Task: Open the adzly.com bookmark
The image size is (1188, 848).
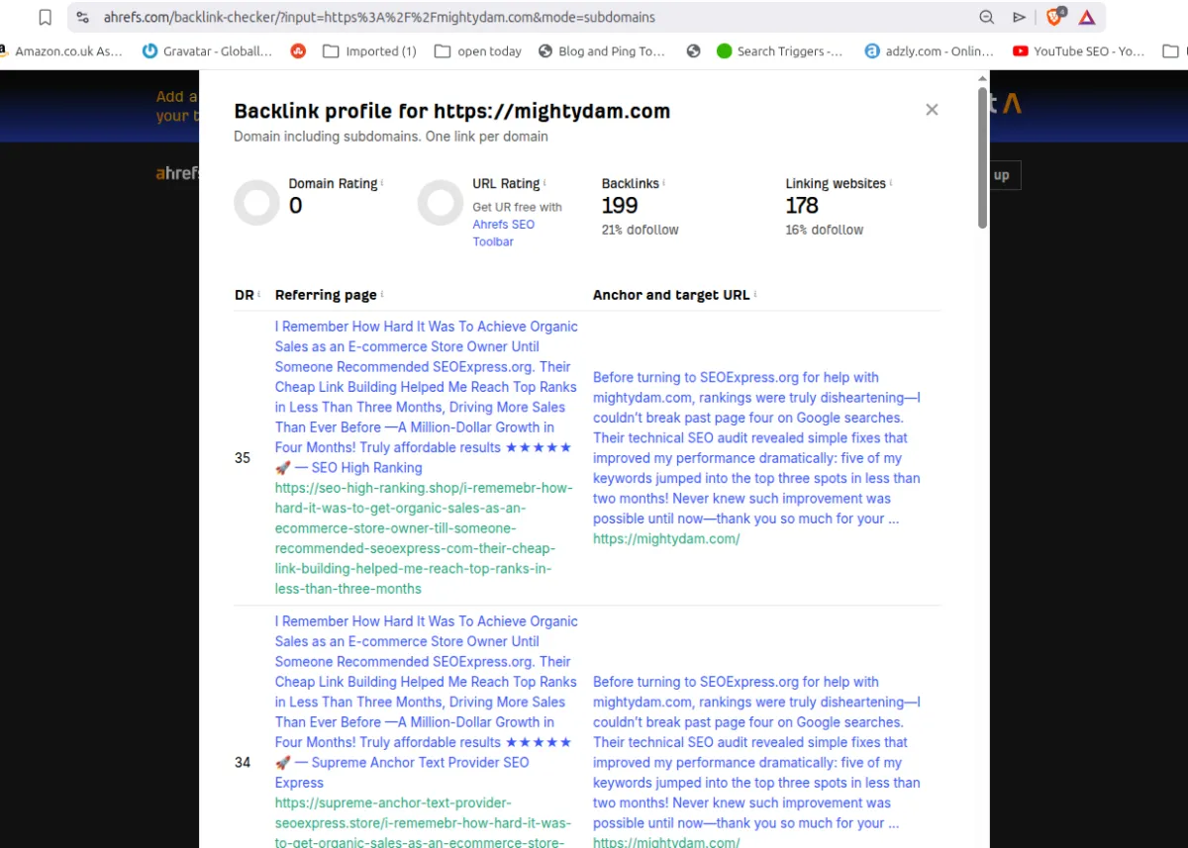Action: tap(929, 51)
